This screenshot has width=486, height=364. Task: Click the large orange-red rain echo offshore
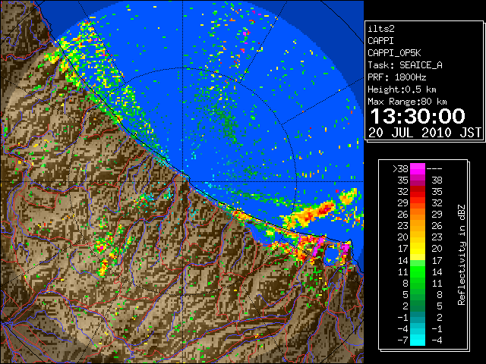(x=310, y=213)
